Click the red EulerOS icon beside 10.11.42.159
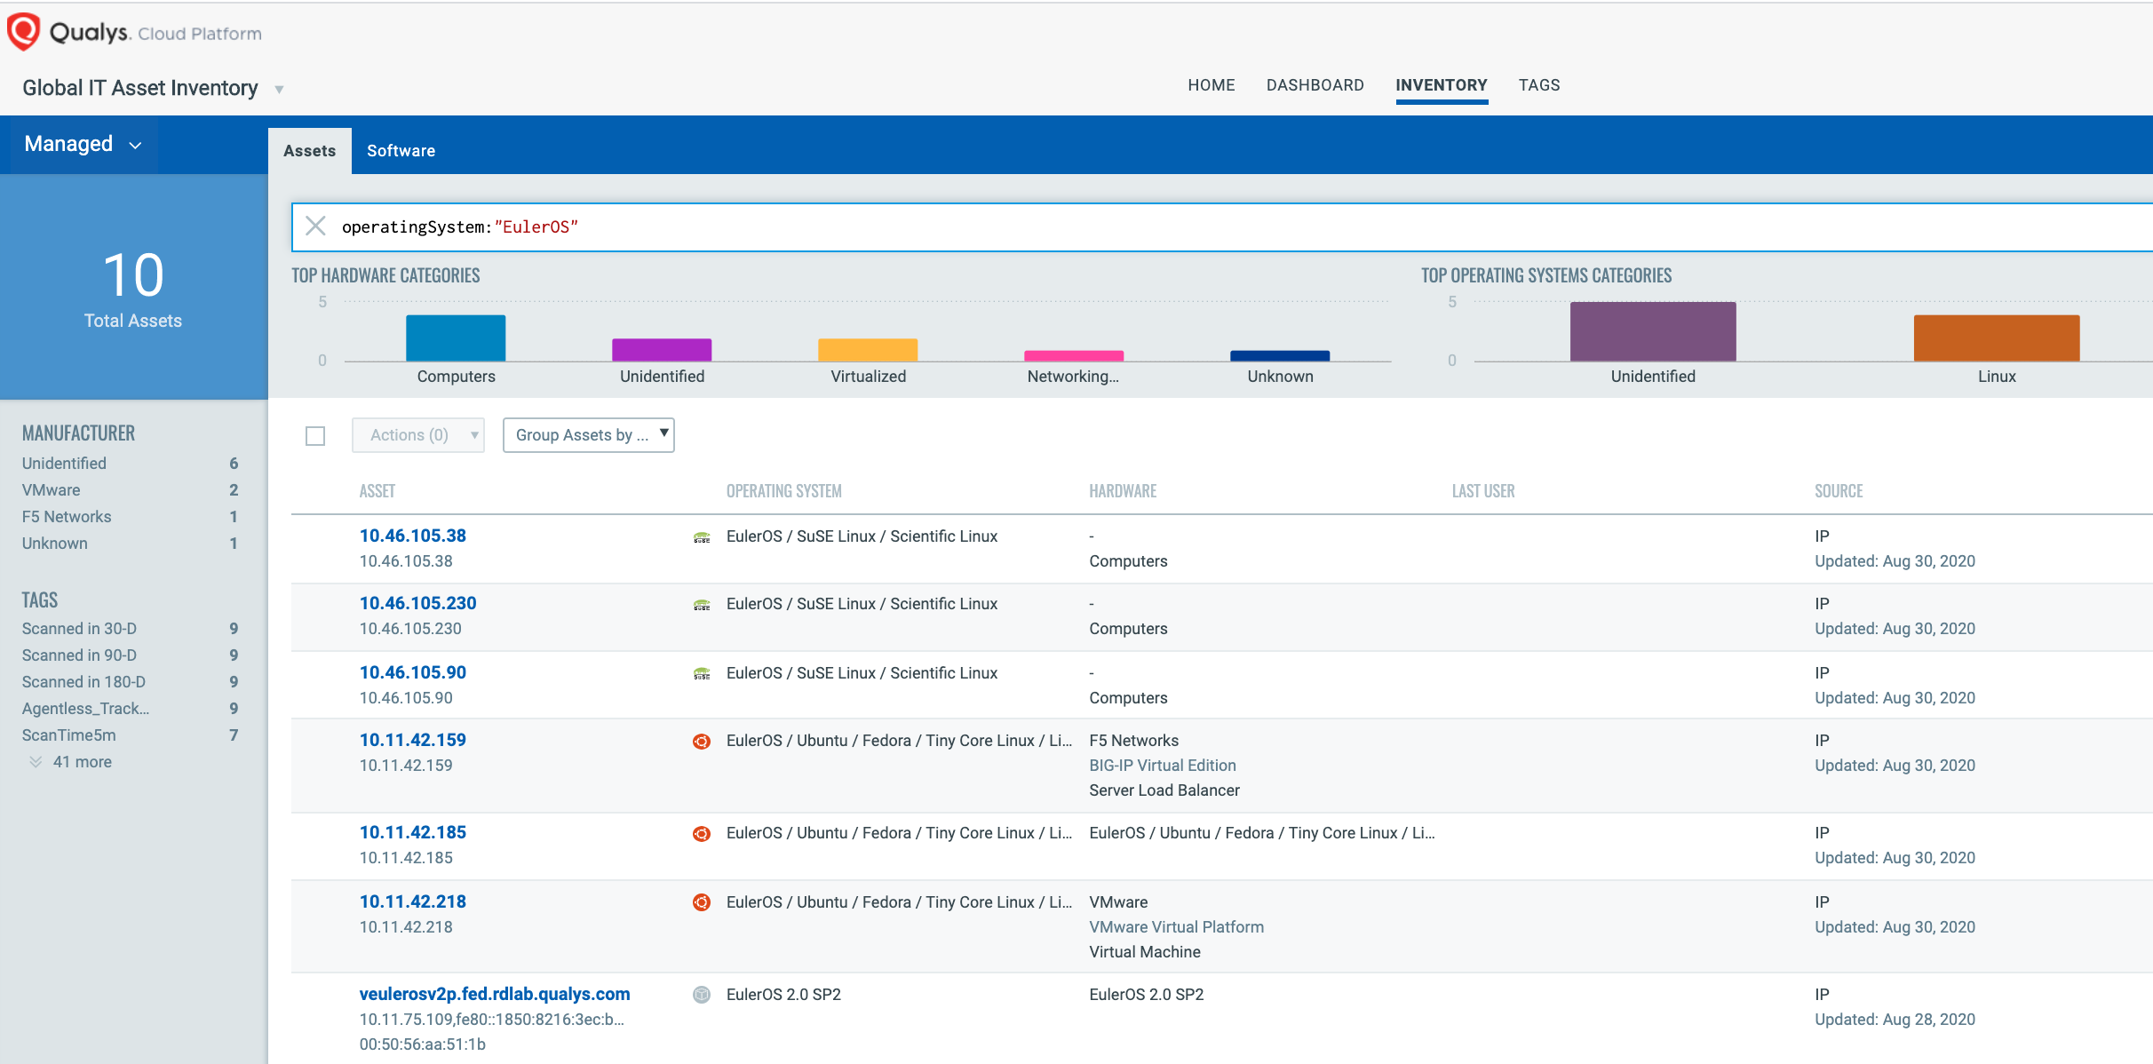 [703, 741]
